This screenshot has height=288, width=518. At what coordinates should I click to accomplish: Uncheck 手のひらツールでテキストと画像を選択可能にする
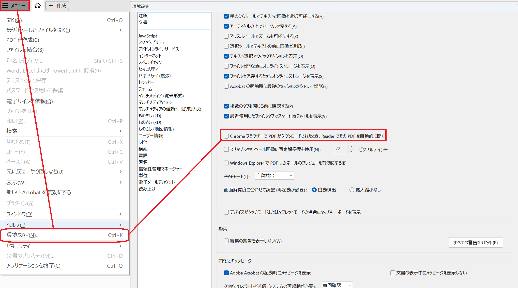point(226,16)
